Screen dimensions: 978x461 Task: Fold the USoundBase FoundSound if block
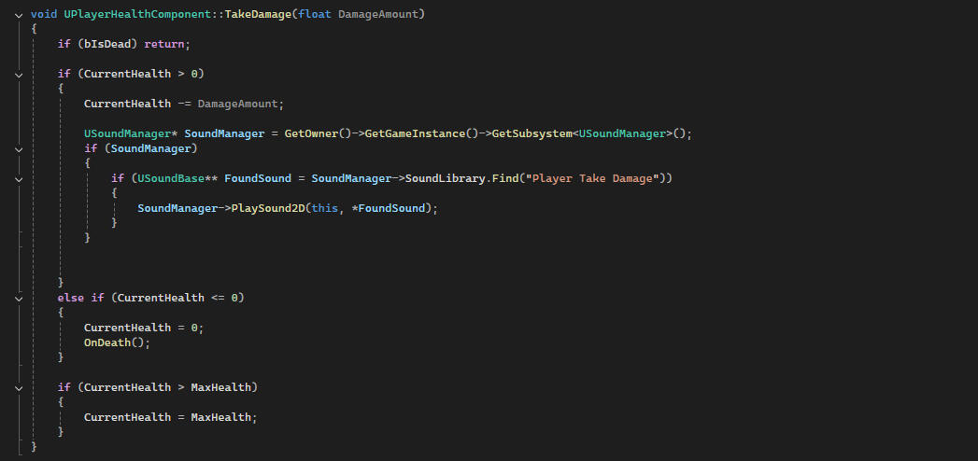pos(19,178)
